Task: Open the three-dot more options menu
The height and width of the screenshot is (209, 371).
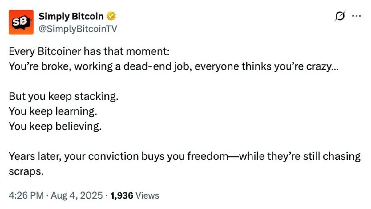Action: click(356, 16)
